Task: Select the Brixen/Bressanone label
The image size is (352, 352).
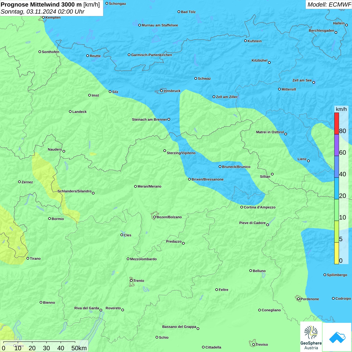Action: click(207, 179)
